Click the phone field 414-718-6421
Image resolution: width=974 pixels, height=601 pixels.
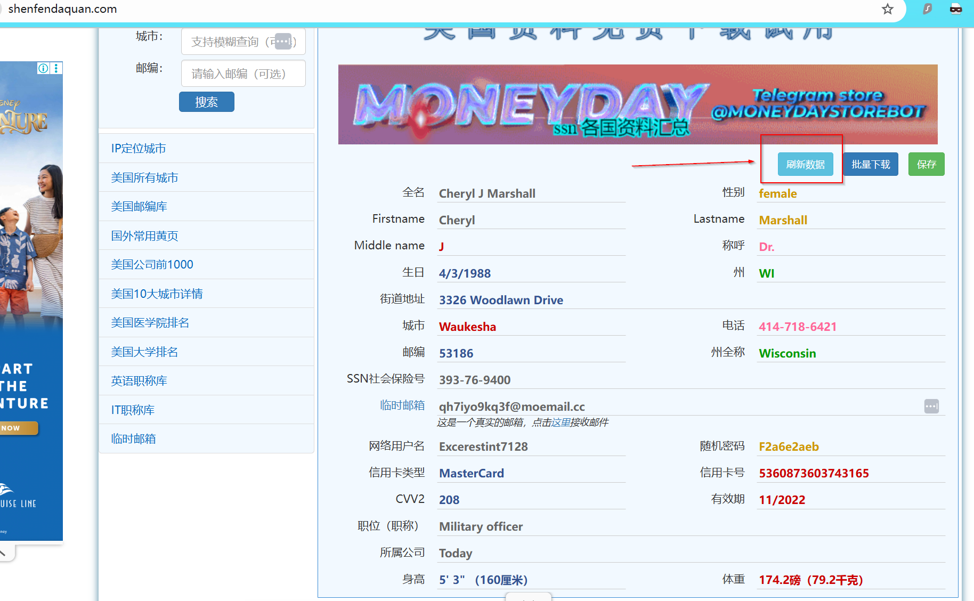click(851, 327)
